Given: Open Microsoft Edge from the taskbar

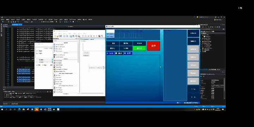Looking at the screenshot, I should 19,109.
